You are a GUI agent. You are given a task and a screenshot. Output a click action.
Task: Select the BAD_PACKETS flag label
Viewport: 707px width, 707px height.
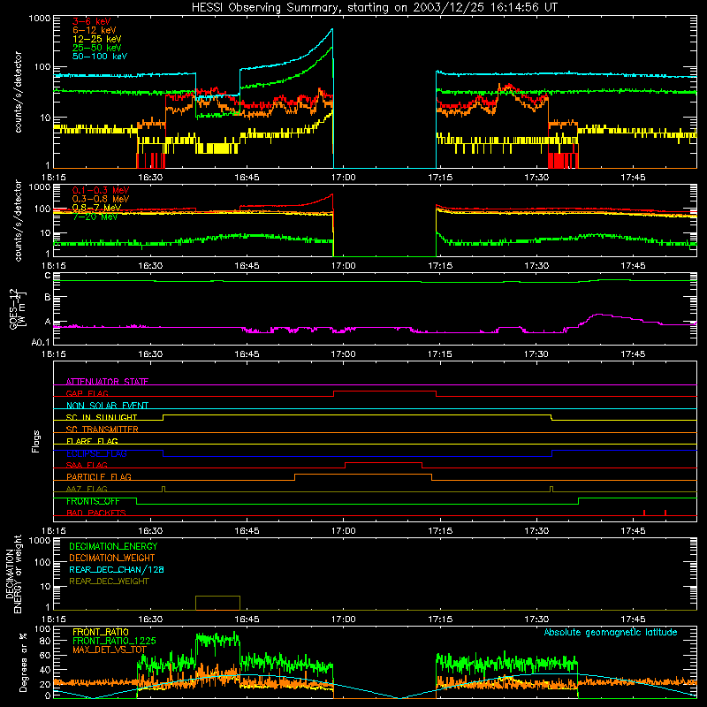tap(96, 513)
